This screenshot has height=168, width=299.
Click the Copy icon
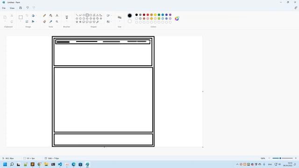coord(12,21)
